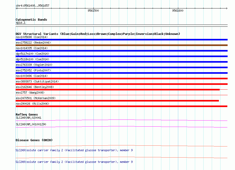235x170 pixels.
Task: Click the 9561600 ruler position label
Action: 178,11
